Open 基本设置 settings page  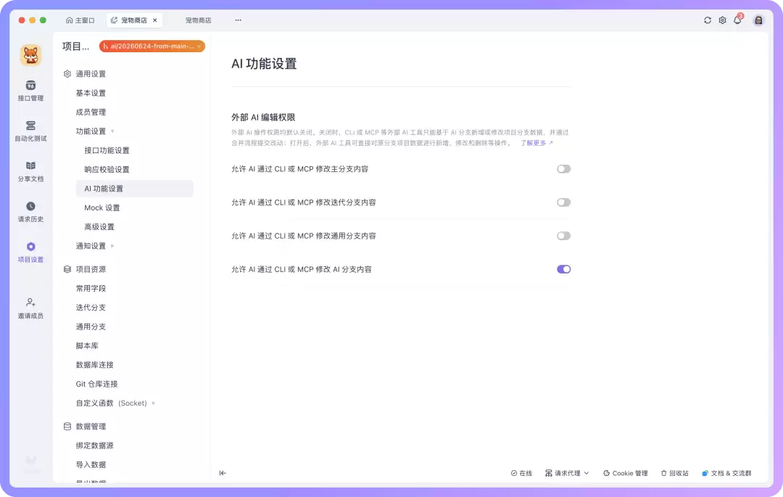(91, 93)
